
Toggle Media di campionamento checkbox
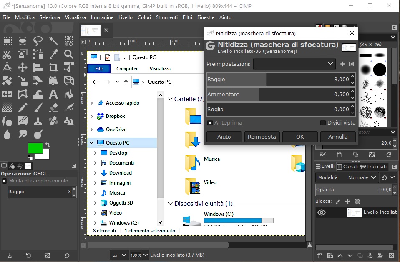click(4, 181)
